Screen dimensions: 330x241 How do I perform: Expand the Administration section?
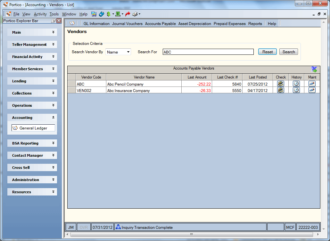[32, 180]
